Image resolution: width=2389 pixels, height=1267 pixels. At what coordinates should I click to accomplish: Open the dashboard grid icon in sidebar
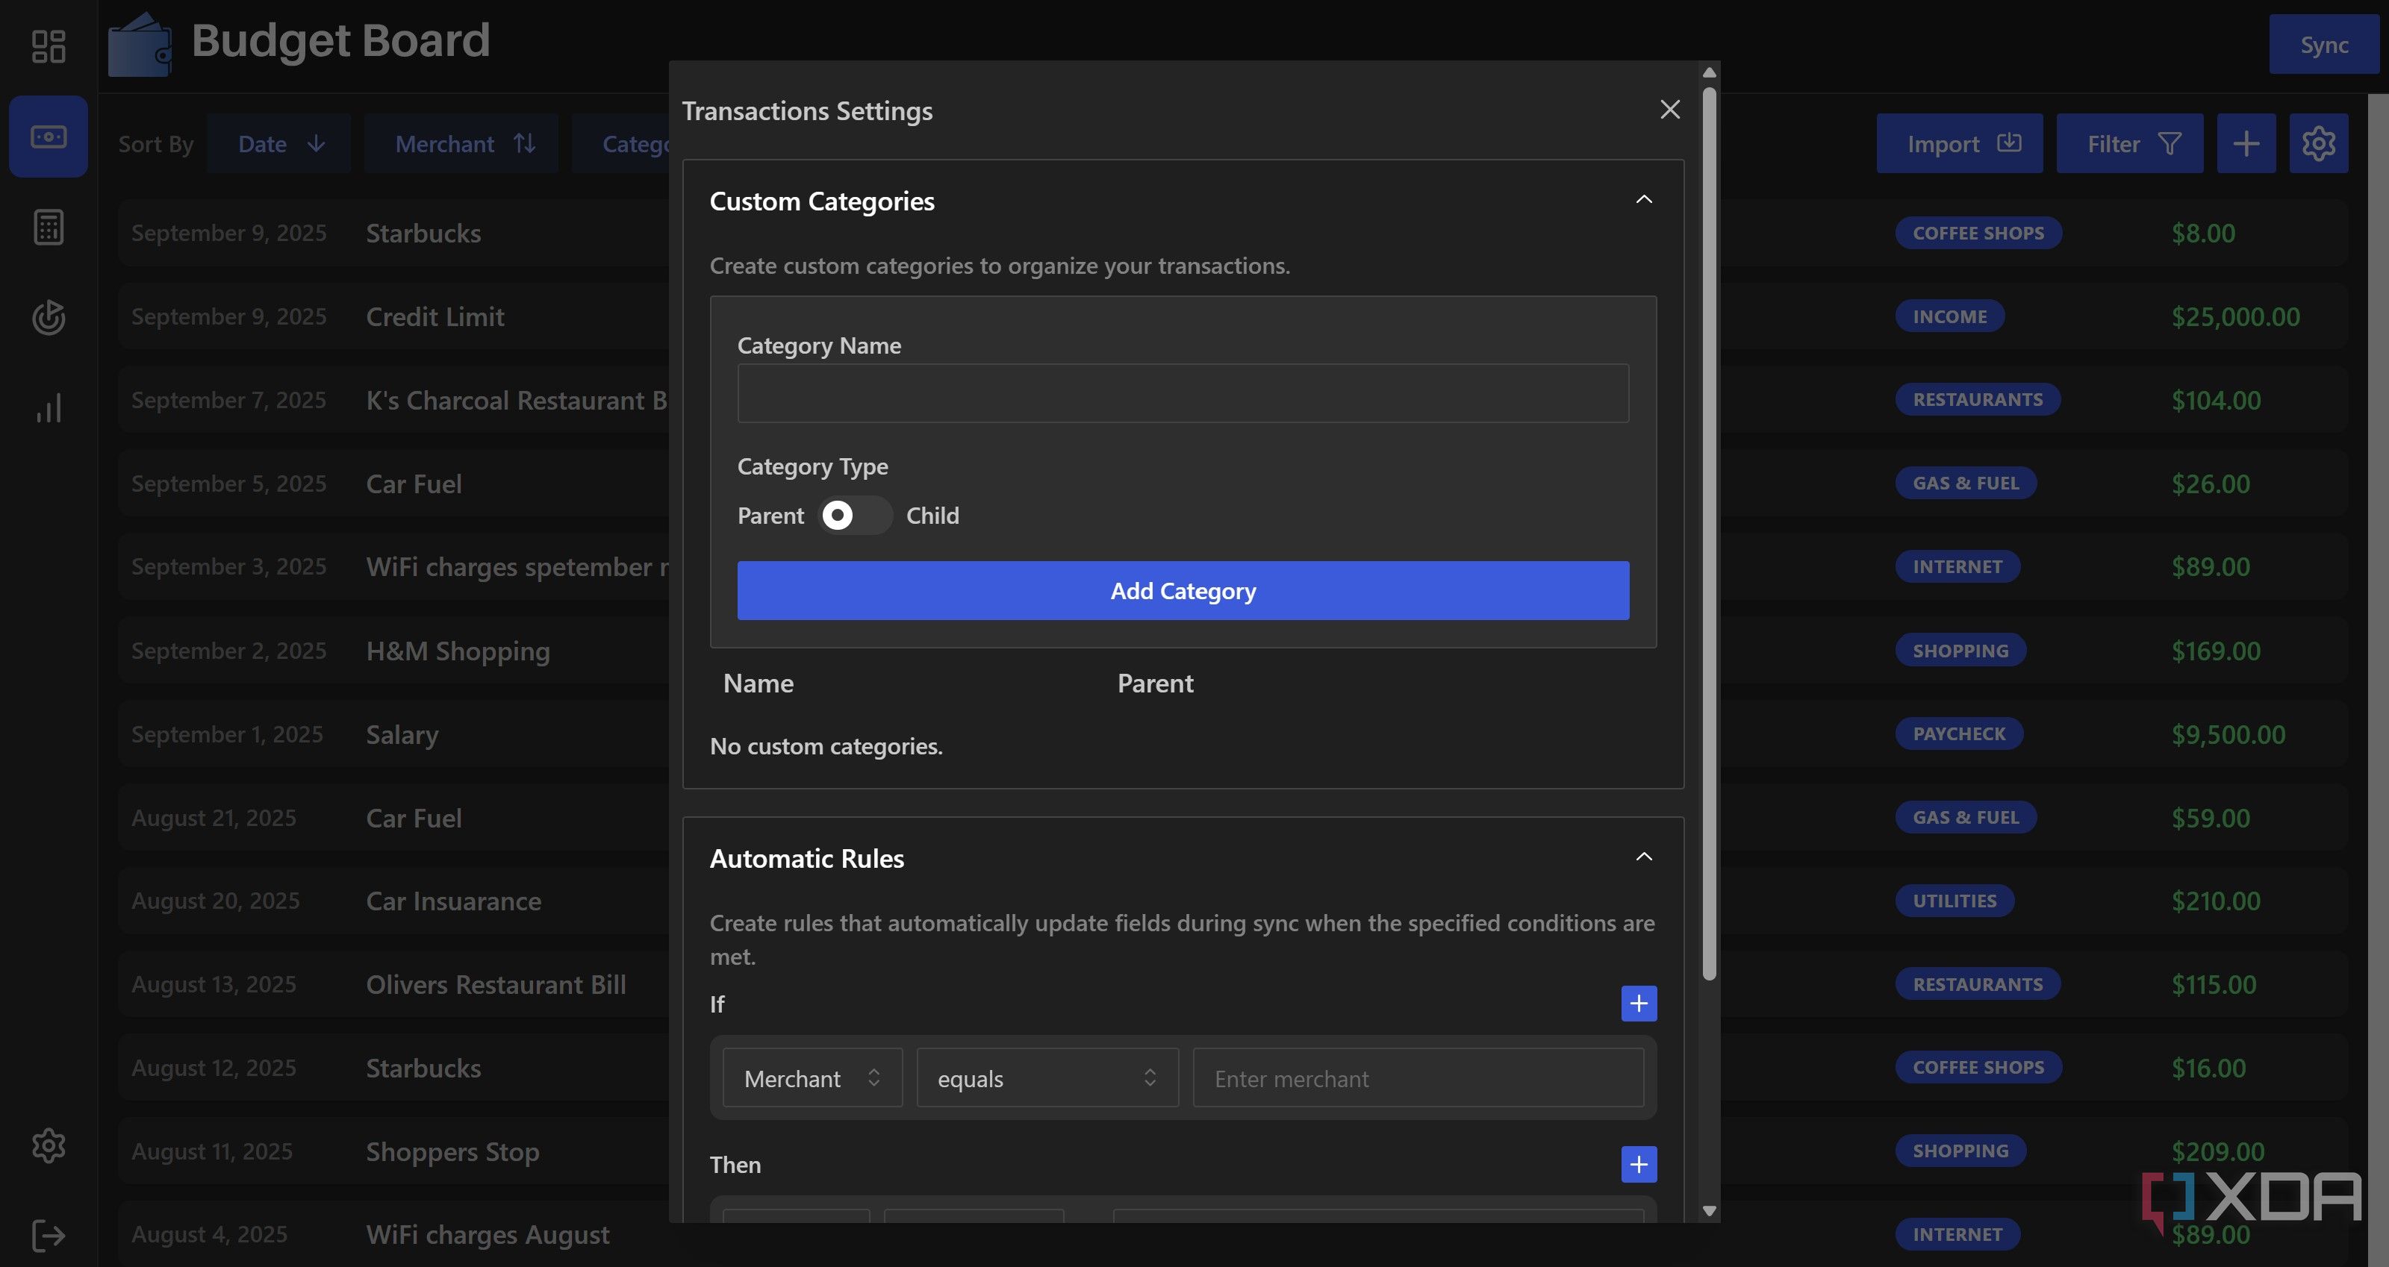coord(49,46)
